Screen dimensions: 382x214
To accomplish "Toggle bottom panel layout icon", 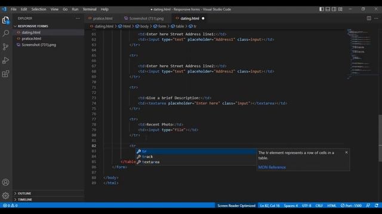I will point(328,10).
